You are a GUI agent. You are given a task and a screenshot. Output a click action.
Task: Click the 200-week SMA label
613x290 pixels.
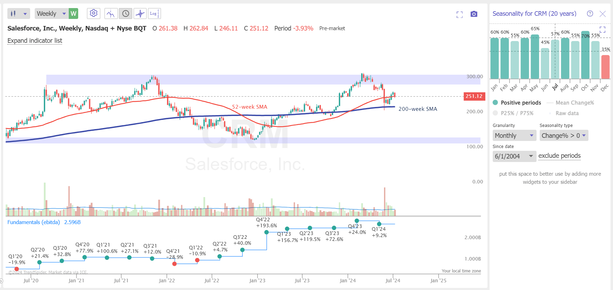click(x=418, y=109)
